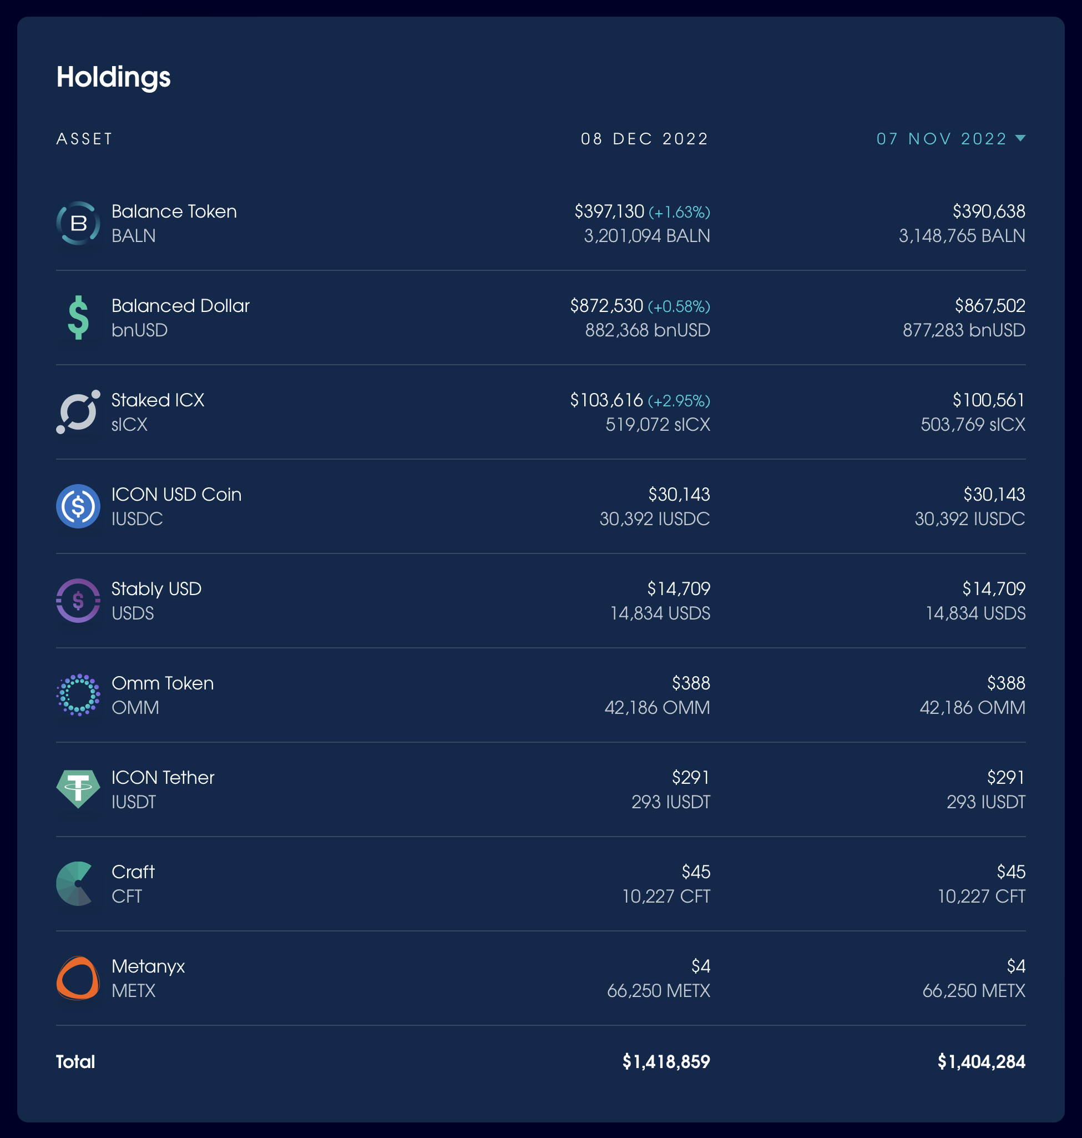Click the 08 DEC 2022 column header
This screenshot has width=1082, height=1138.
[x=644, y=139]
